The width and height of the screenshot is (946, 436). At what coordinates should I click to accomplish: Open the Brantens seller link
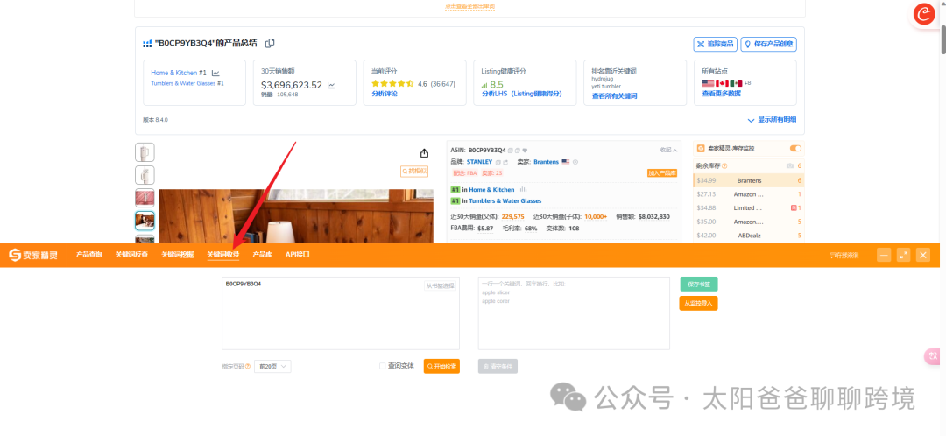coord(546,162)
